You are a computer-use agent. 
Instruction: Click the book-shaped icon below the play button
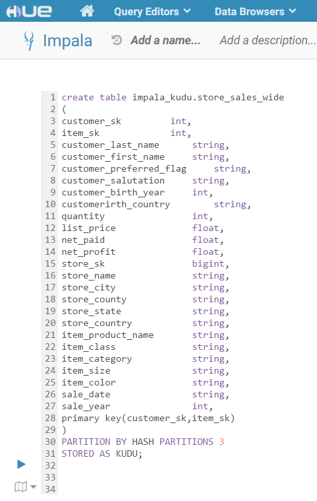coord(20,487)
